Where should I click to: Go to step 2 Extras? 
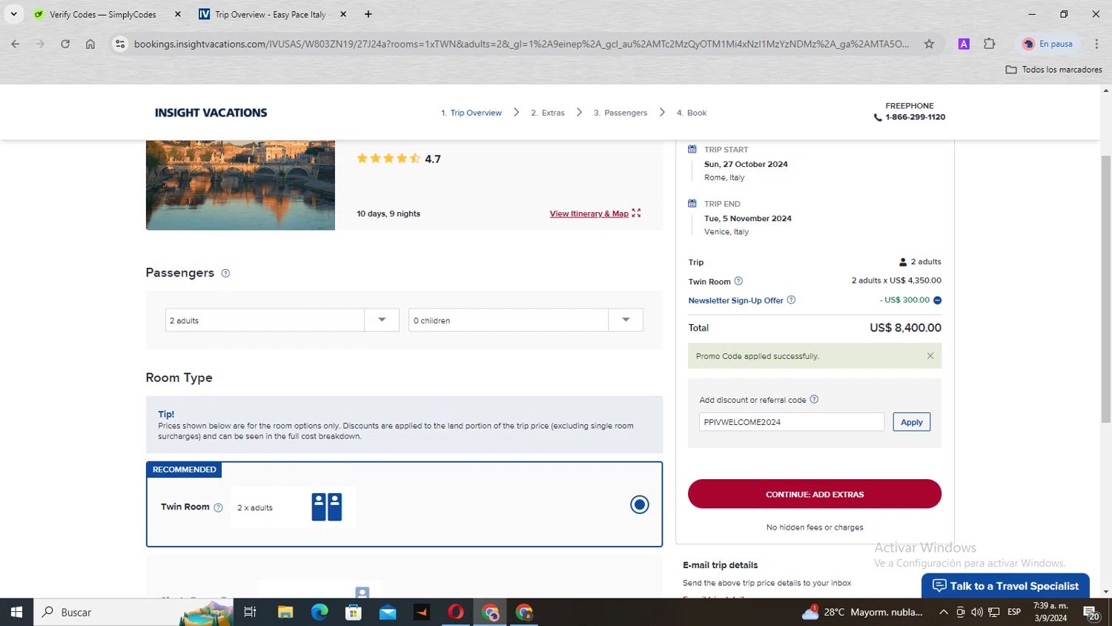[x=548, y=113]
